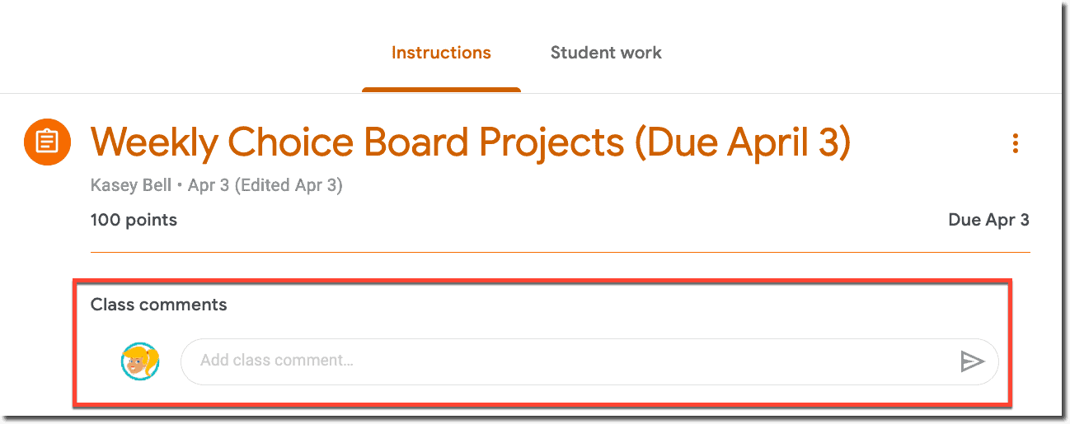The height and width of the screenshot is (424, 1070).
Task: Click the blonde user avatar icon
Action: click(x=140, y=361)
